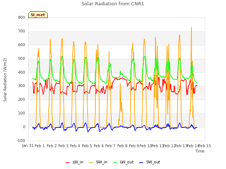Click the Time axis title
The width and height of the screenshot is (226, 169).
[x=200, y=151]
